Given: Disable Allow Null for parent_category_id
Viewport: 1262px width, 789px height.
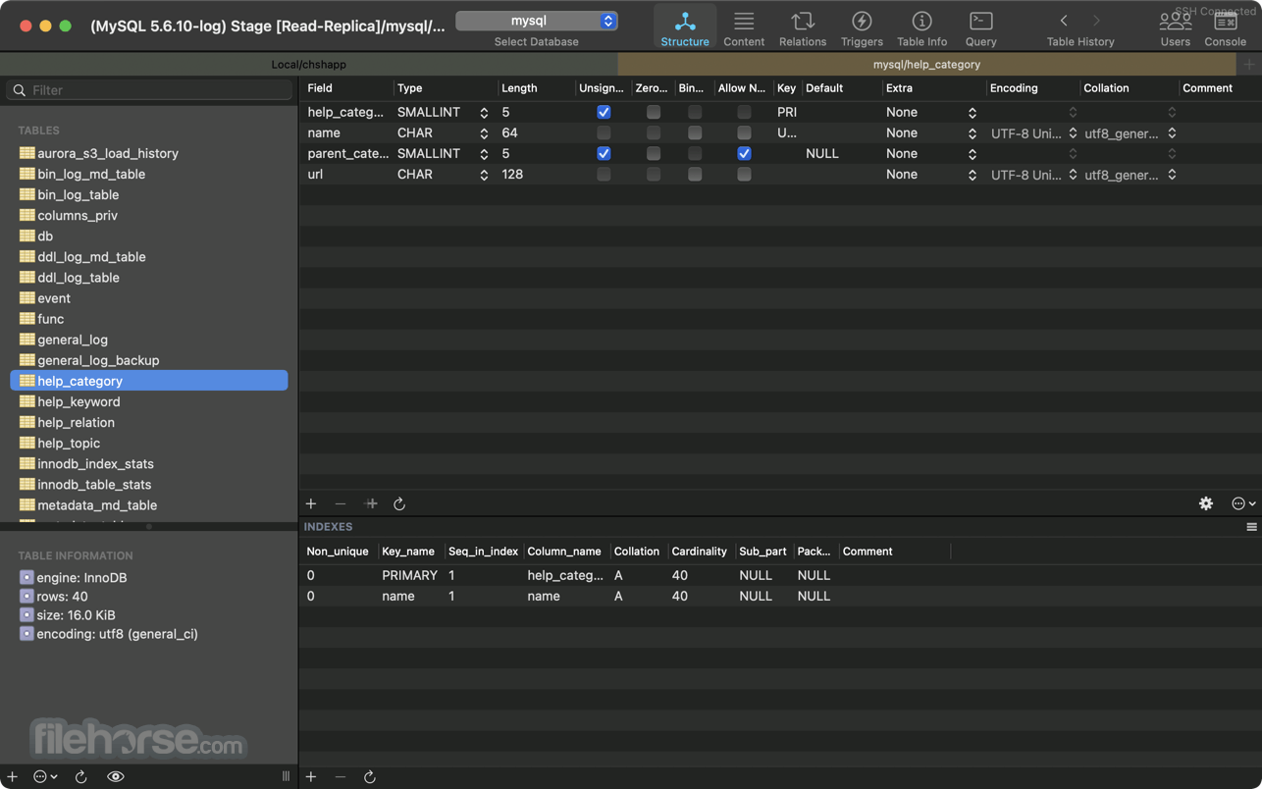Looking at the screenshot, I should 744,153.
